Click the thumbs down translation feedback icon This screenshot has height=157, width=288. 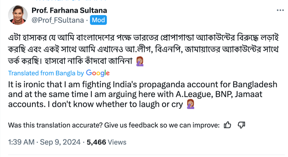pos(242,125)
